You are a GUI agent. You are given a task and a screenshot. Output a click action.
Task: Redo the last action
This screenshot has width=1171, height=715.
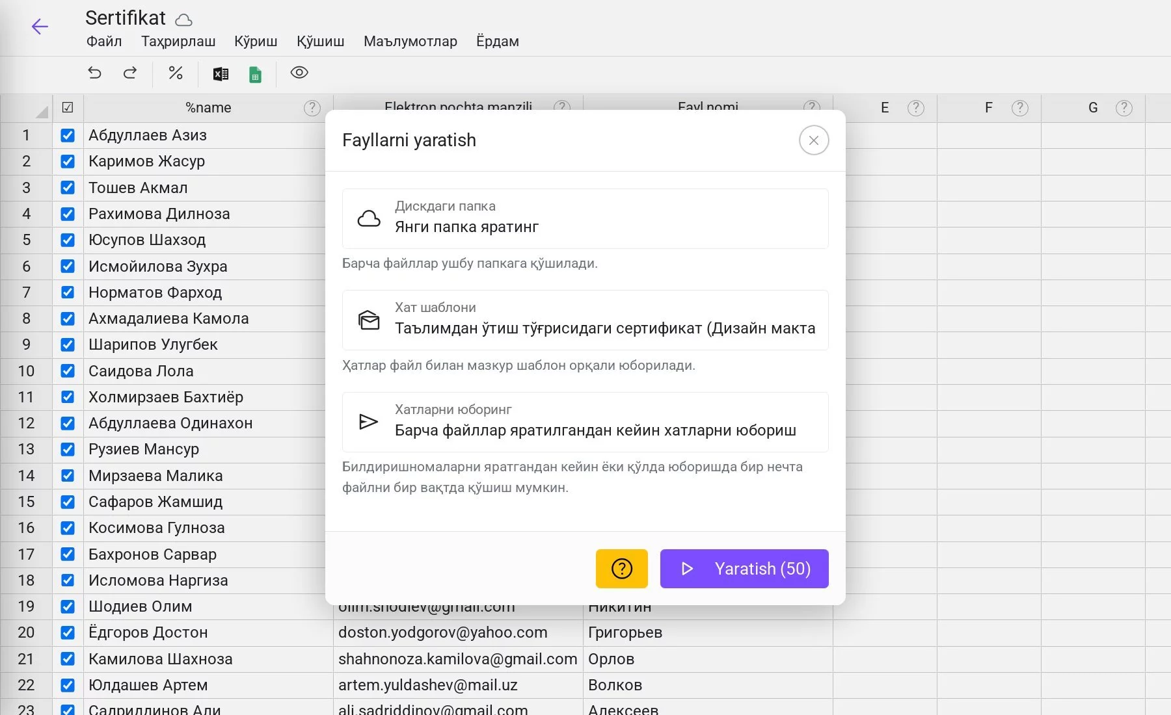tap(130, 73)
